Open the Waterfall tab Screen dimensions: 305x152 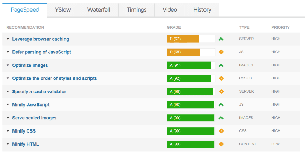click(99, 10)
